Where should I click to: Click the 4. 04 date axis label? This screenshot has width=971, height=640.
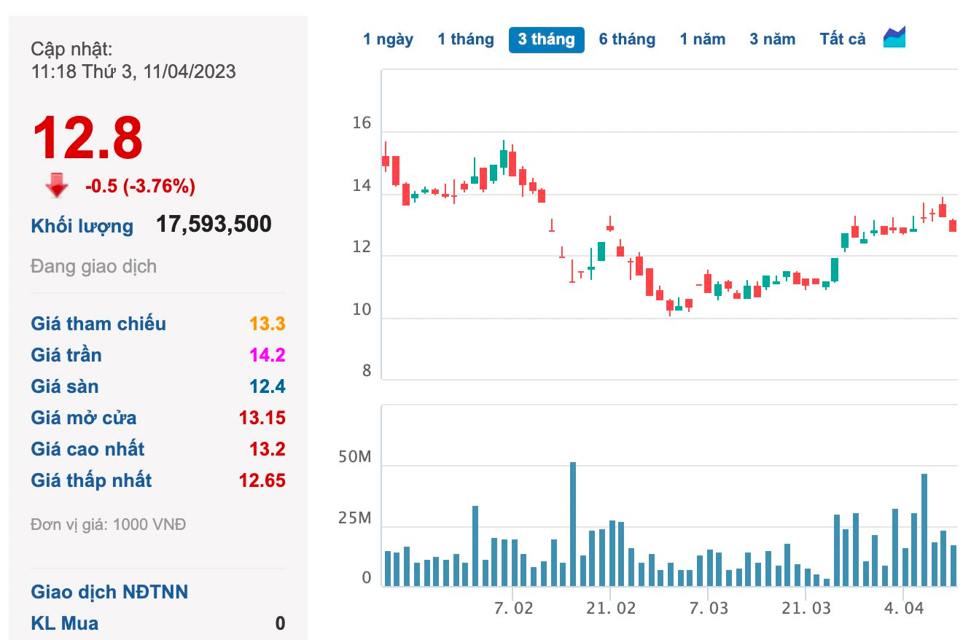point(903,608)
